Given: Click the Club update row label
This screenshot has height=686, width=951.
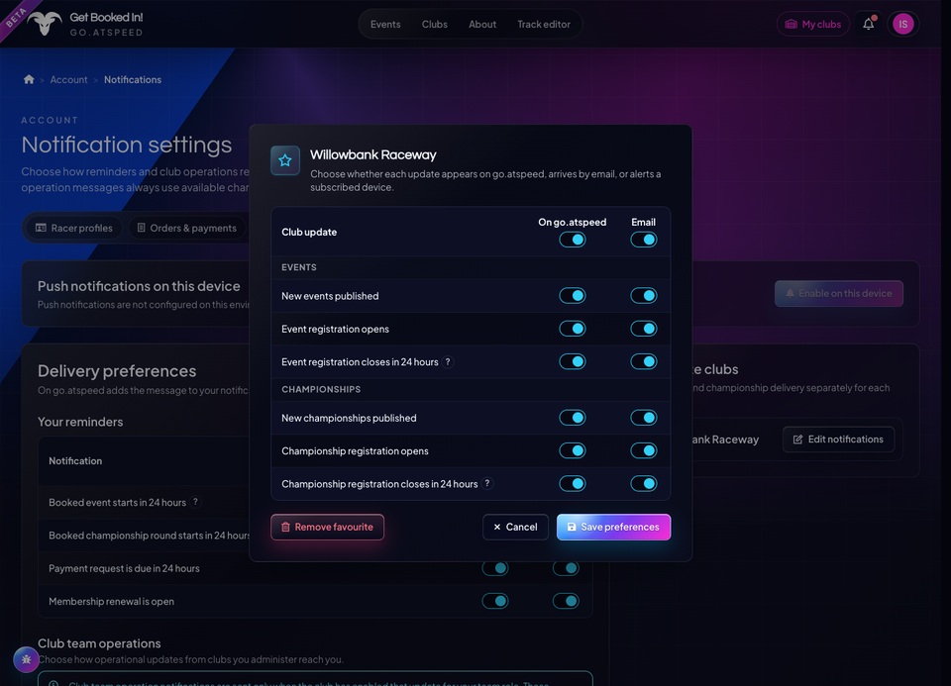Looking at the screenshot, I should (x=309, y=232).
